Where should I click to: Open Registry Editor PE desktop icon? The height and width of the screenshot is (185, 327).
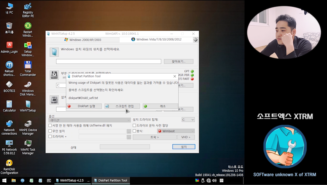coord(28,10)
